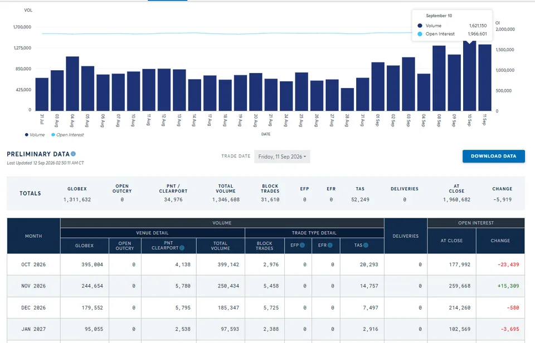
Task: Click the Last Updated timestamp text
Action: tap(45, 163)
